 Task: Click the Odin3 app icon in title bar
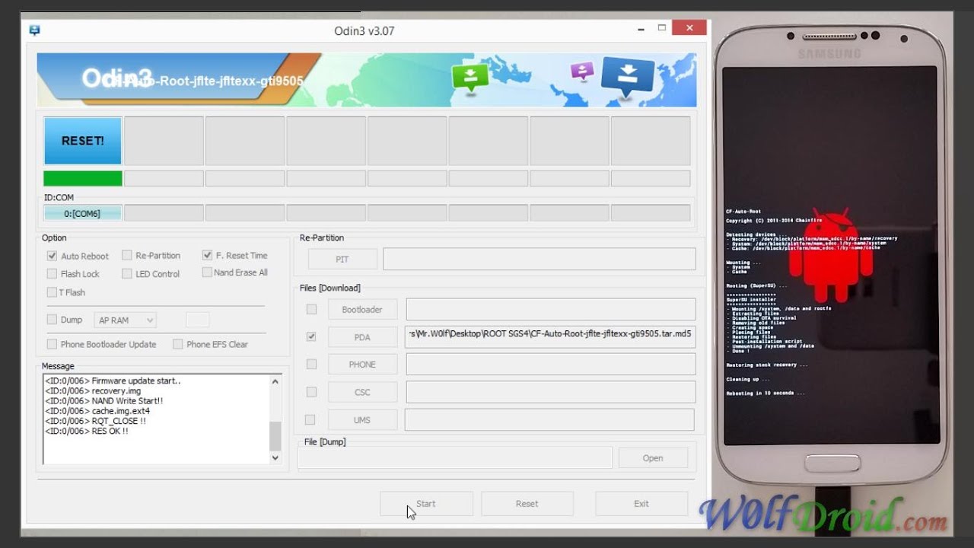click(x=34, y=30)
